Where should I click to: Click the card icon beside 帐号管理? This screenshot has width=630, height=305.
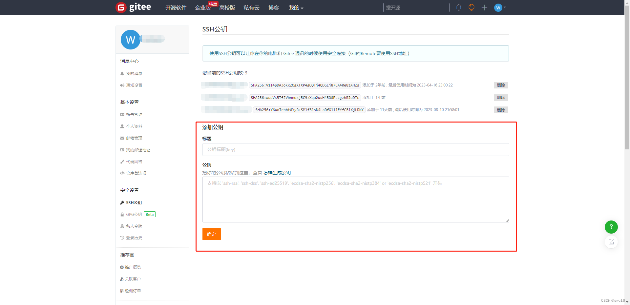pos(122,115)
